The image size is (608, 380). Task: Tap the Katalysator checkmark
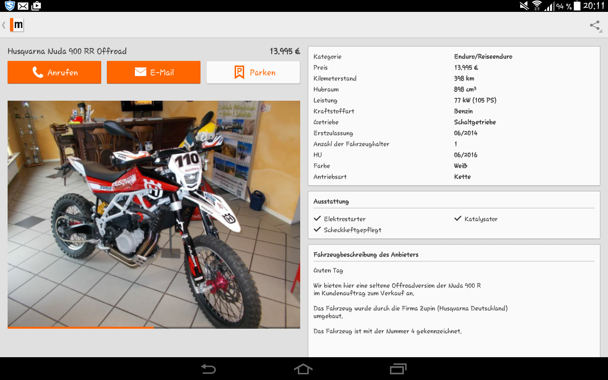458,218
